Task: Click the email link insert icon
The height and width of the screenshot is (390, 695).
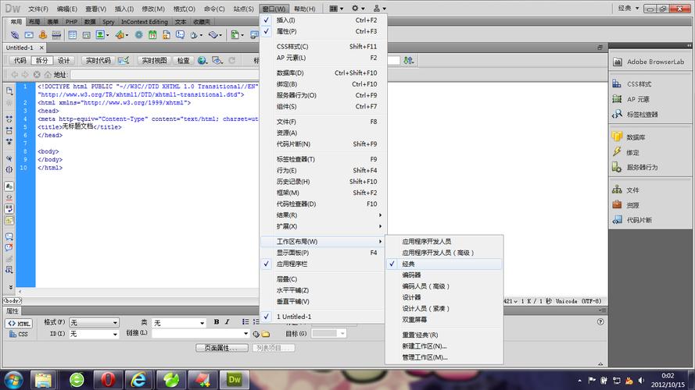Action: tap(29, 35)
